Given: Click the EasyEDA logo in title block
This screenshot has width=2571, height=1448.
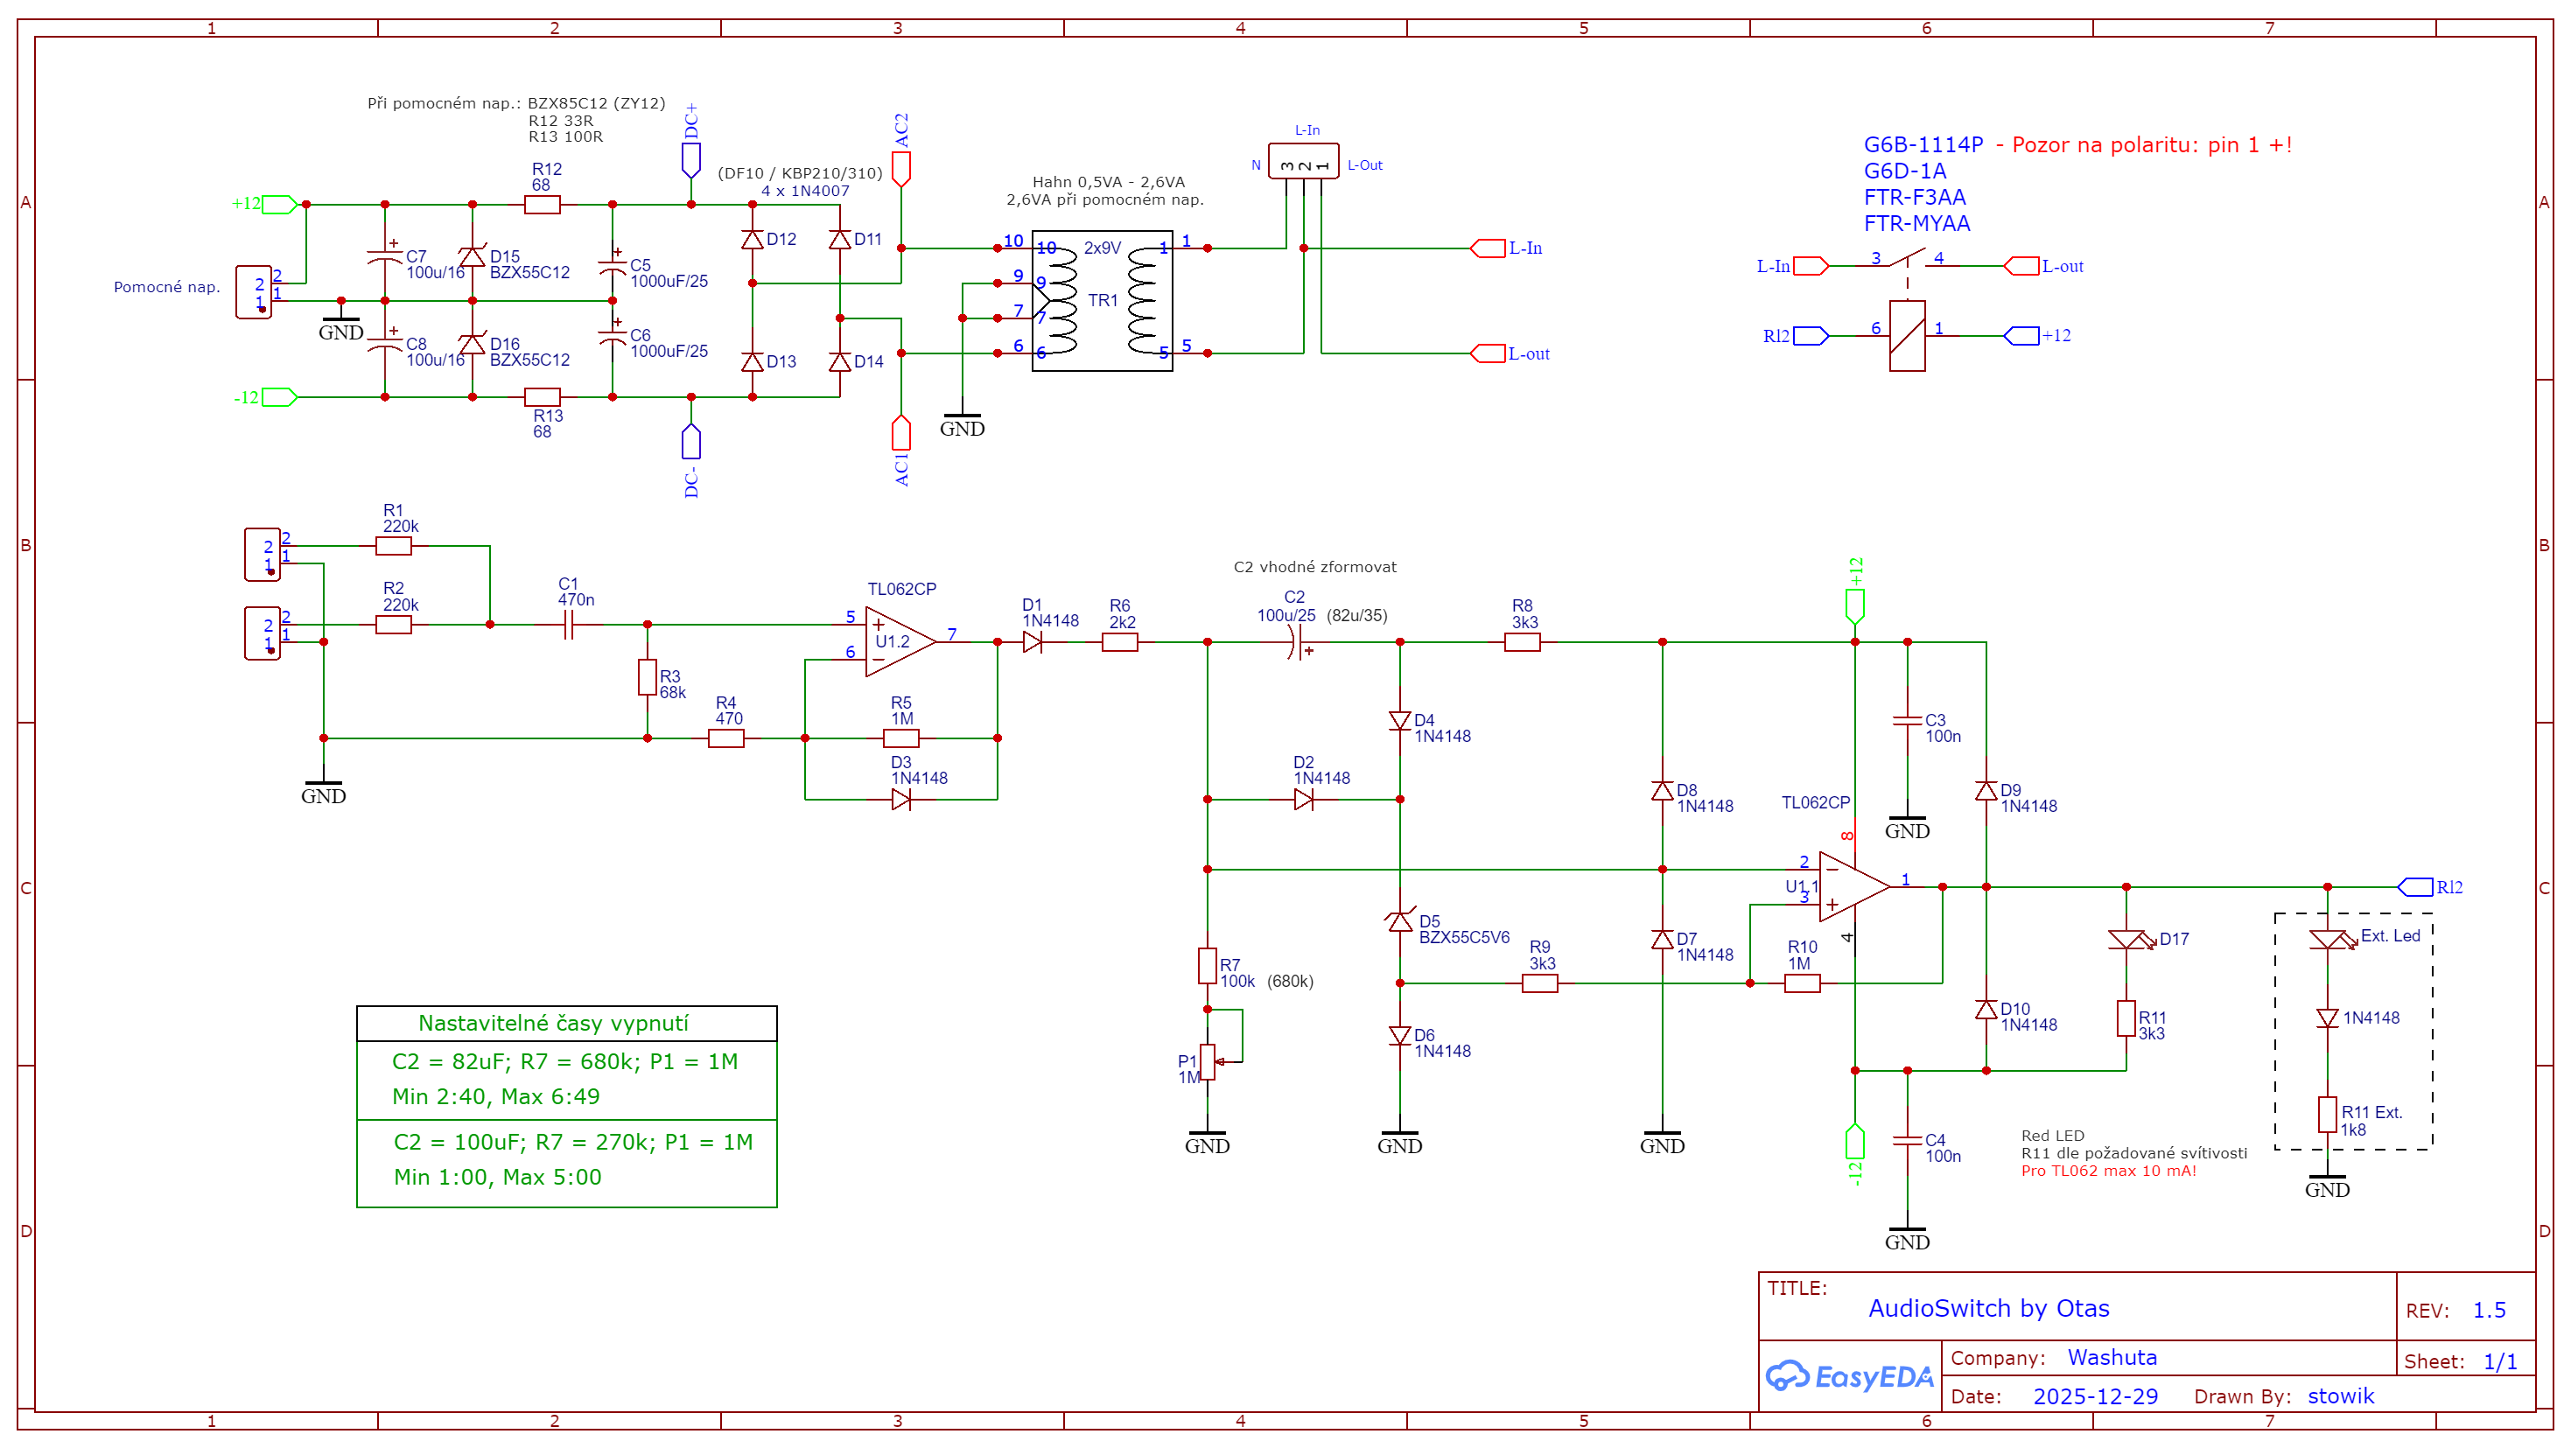Looking at the screenshot, I should point(1848,1377).
